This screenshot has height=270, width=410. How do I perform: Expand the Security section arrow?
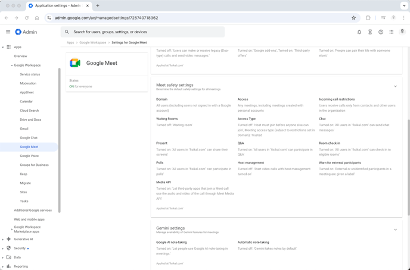[3, 249]
